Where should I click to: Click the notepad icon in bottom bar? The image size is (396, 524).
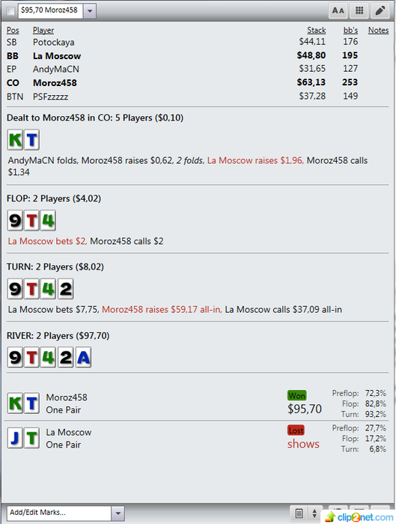click(299, 513)
